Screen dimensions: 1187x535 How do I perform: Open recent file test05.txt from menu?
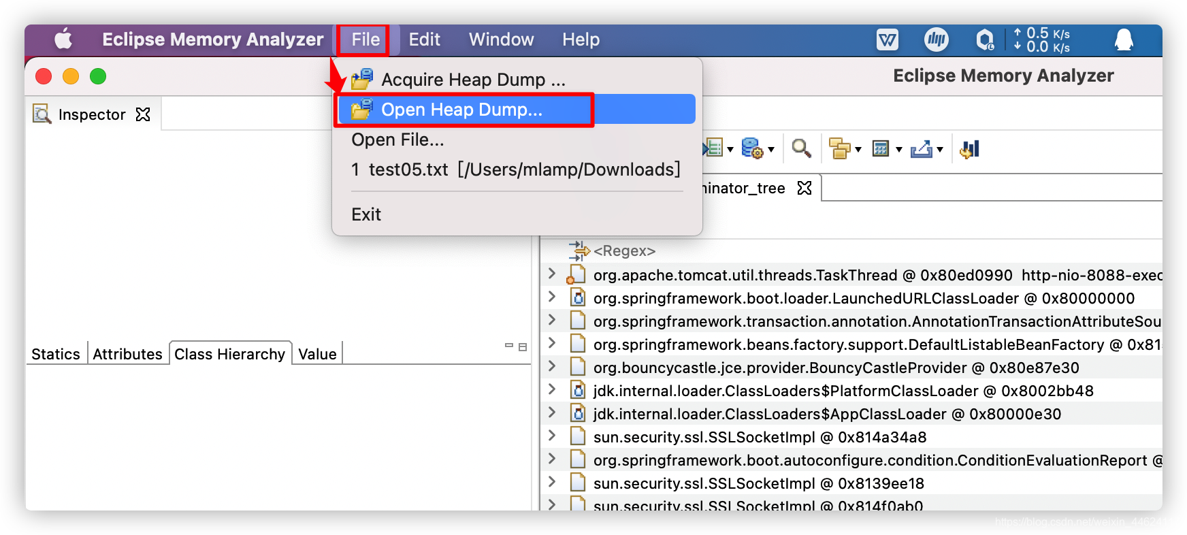tap(517, 169)
